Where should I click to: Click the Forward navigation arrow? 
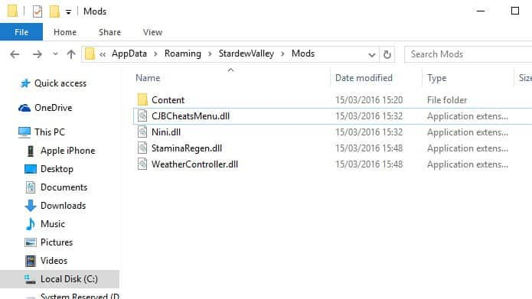pos(37,54)
